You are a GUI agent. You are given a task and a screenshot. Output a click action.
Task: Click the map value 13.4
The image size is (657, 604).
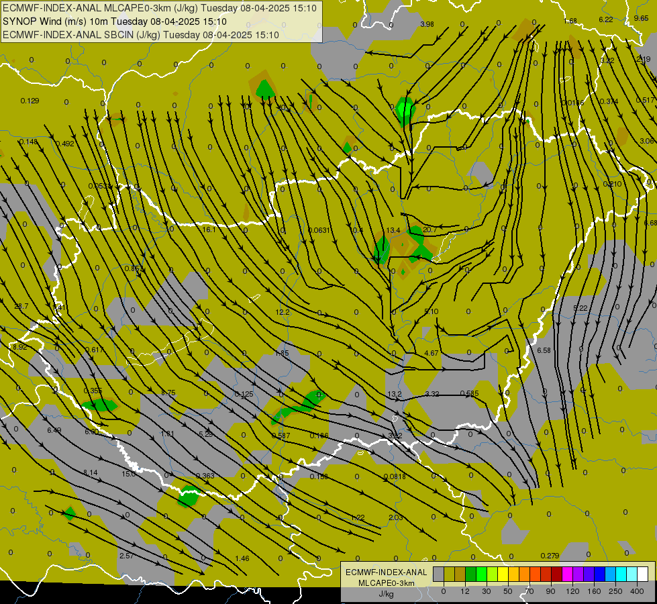tap(393, 230)
